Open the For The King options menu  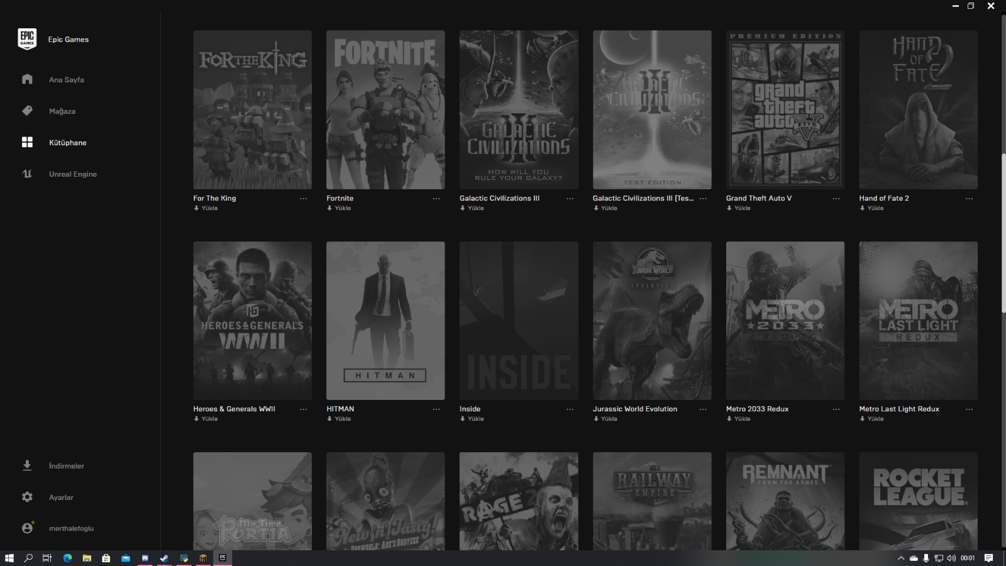pyautogui.click(x=303, y=199)
